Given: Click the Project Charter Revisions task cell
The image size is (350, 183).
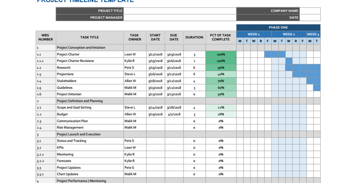Looking at the screenshot, I should click(90, 61).
